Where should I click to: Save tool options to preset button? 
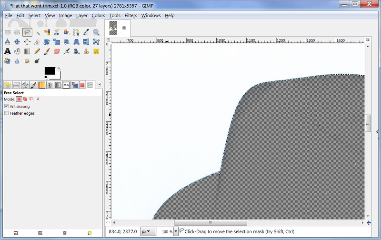tap(16, 233)
